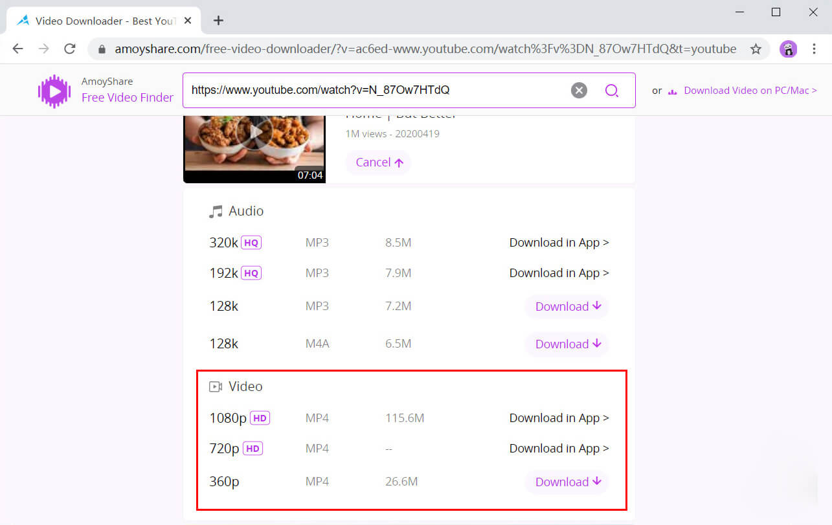Maximize the Chrome window
The image size is (832, 525).
coord(776,12)
